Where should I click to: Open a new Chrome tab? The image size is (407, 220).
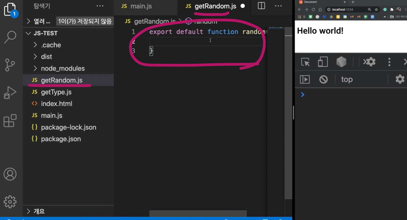(353, 2)
